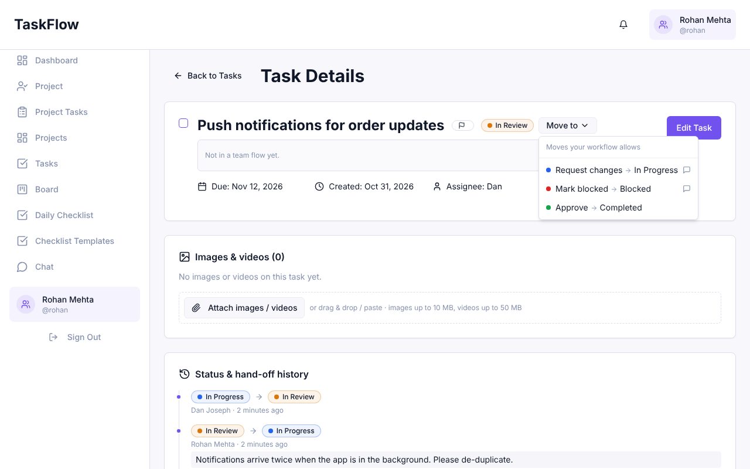Click the Sign Out arrow icon
The image size is (750, 469).
click(x=53, y=337)
